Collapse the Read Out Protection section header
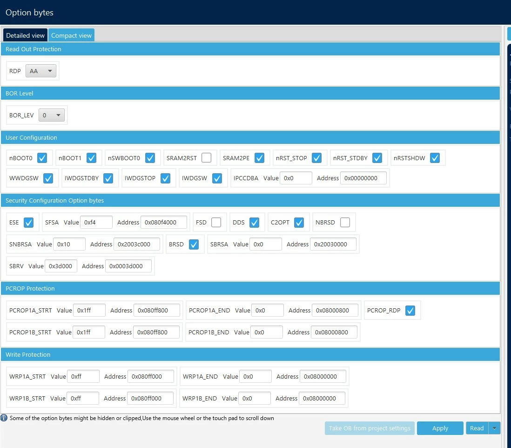The width and height of the screenshot is (511, 448). point(250,49)
